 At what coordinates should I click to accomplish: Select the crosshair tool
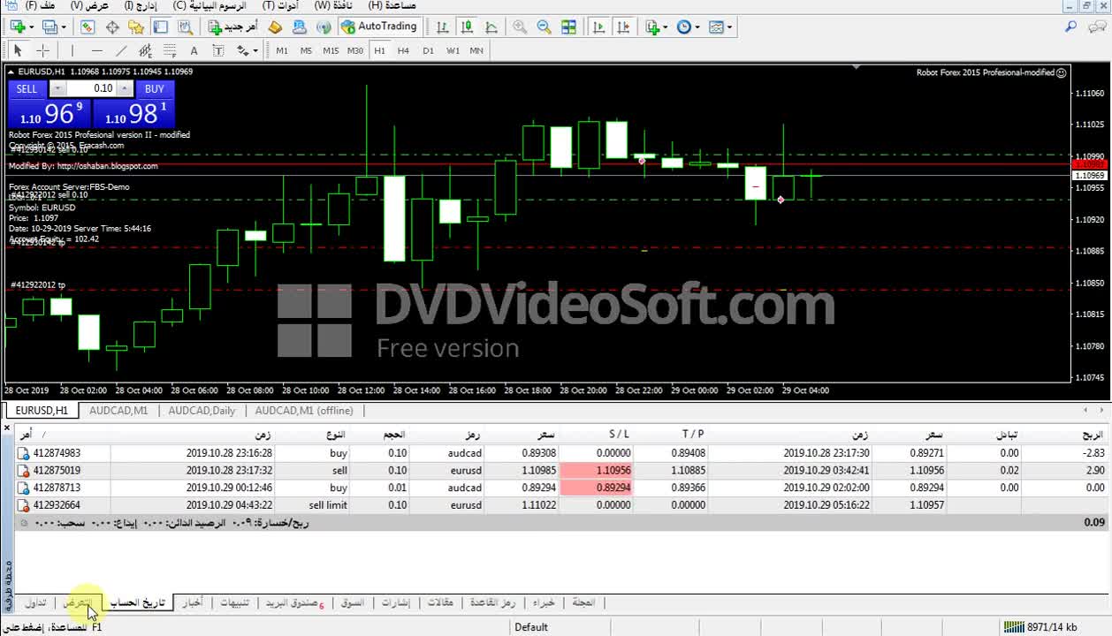(x=42, y=50)
